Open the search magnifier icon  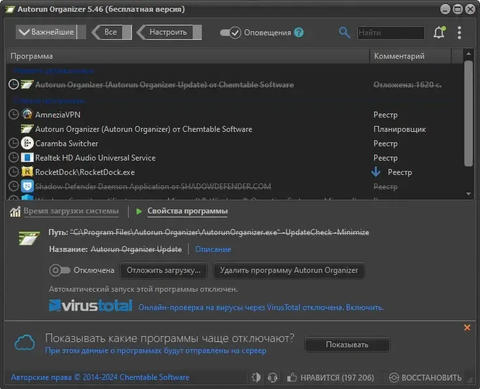[344, 33]
